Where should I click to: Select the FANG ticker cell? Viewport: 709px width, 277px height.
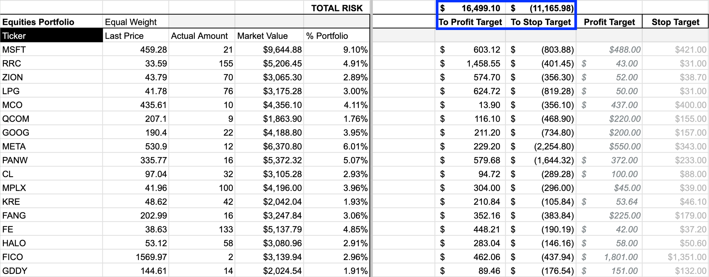click(51, 216)
